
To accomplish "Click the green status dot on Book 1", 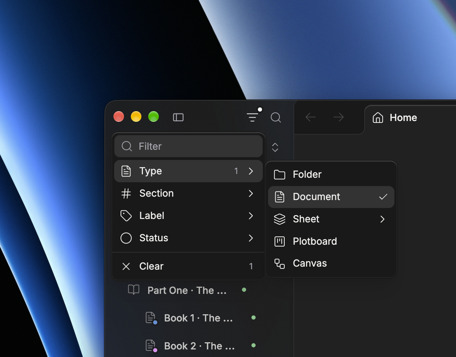I will (x=253, y=318).
